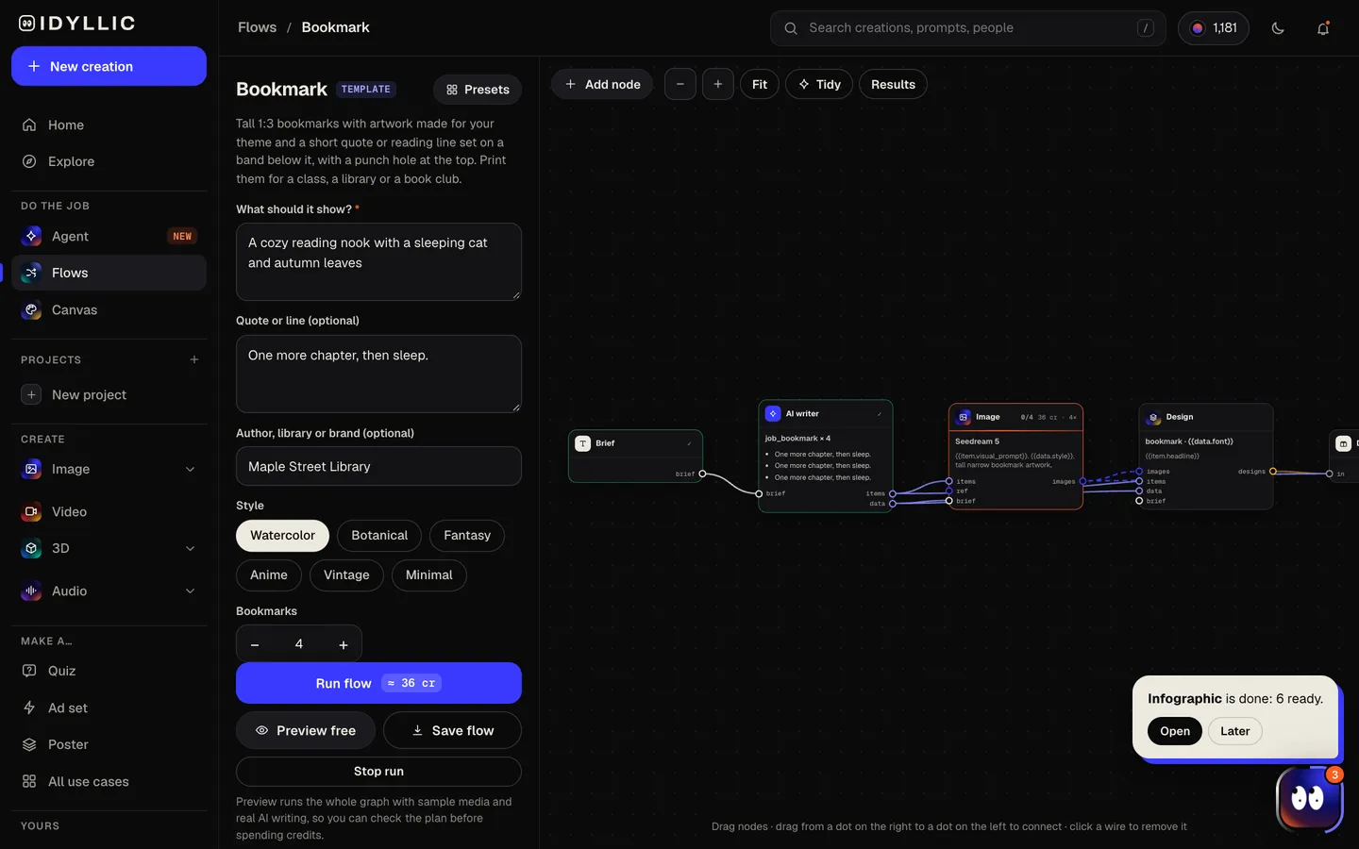Open the Flows sidebar item
Screen dimensions: 1359x849
(109, 273)
